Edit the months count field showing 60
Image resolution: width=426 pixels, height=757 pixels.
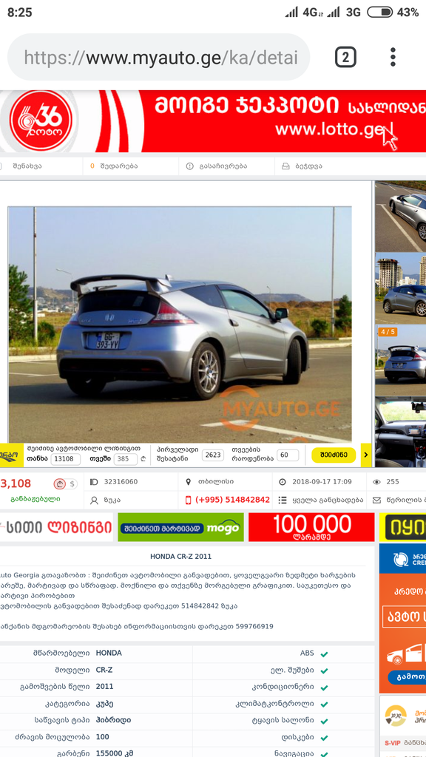tap(288, 455)
